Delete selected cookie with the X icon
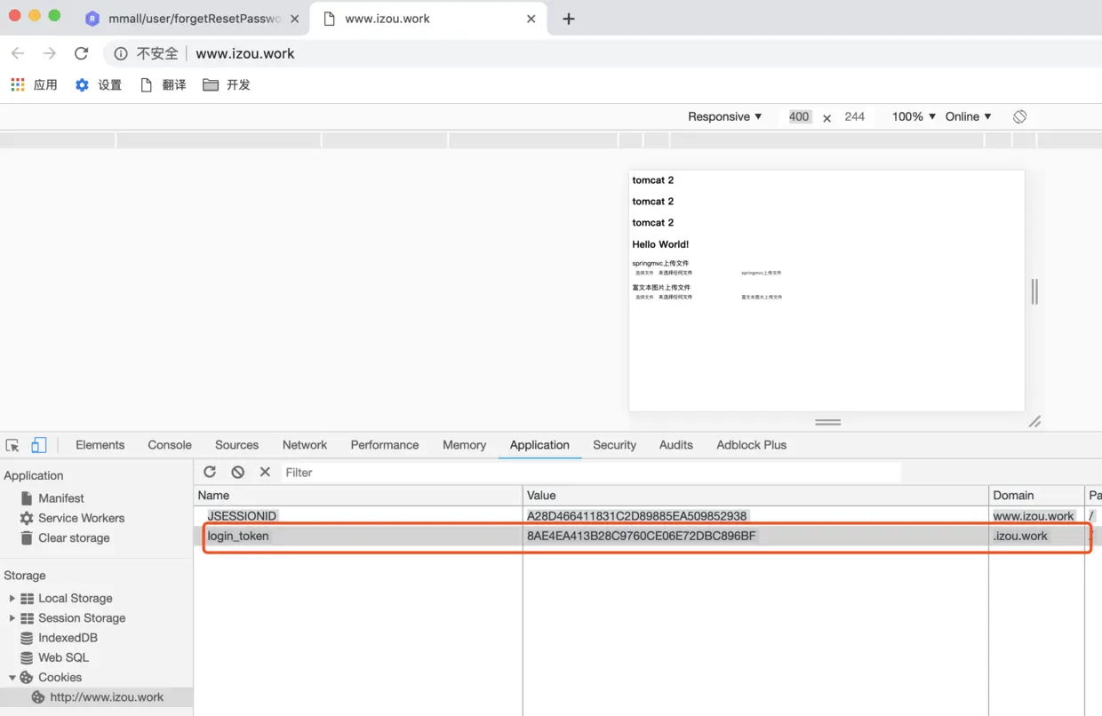The height and width of the screenshot is (716, 1102). [265, 472]
